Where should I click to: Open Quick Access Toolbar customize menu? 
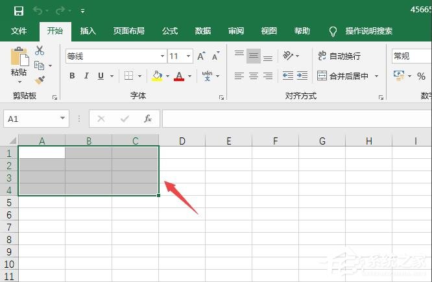[x=82, y=11]
